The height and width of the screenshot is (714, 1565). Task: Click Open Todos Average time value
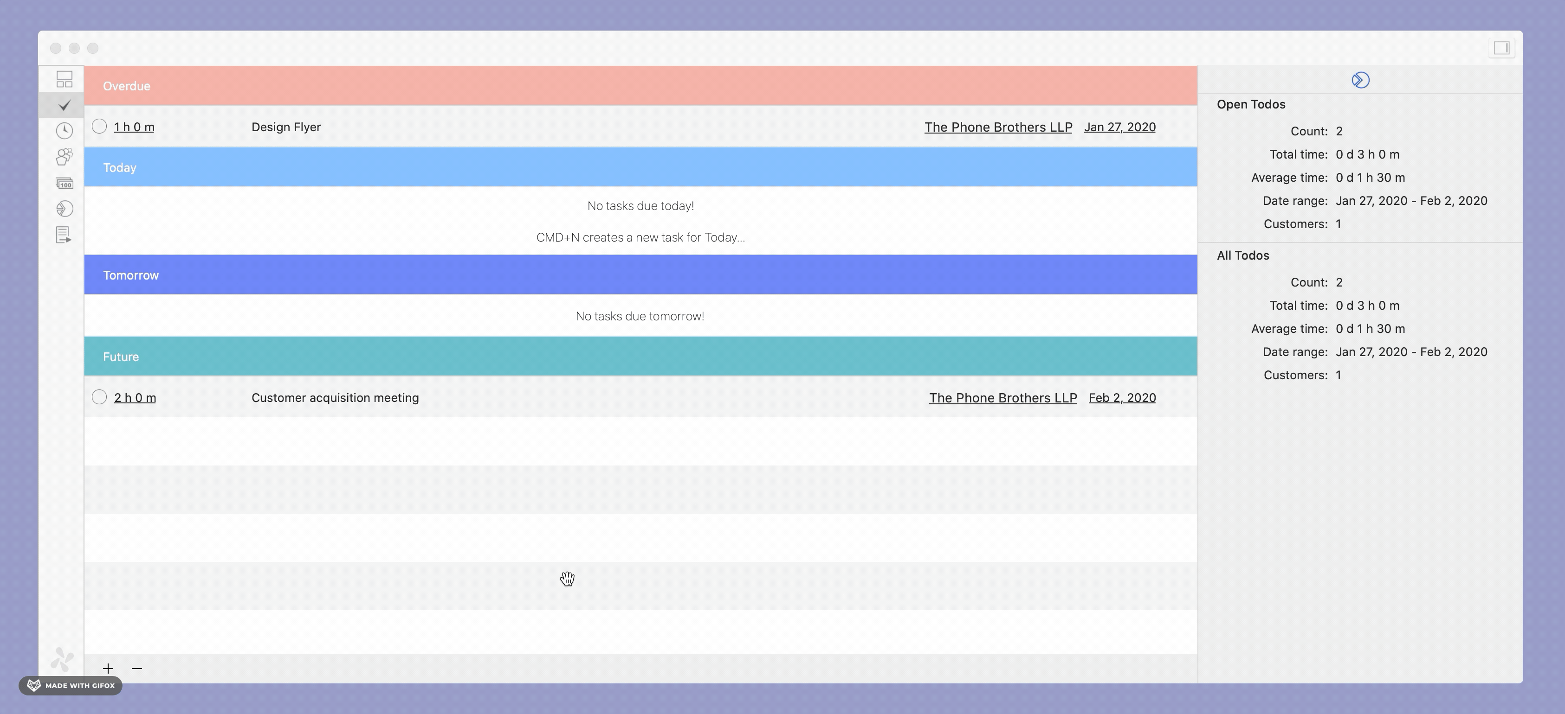point(1370,177)
